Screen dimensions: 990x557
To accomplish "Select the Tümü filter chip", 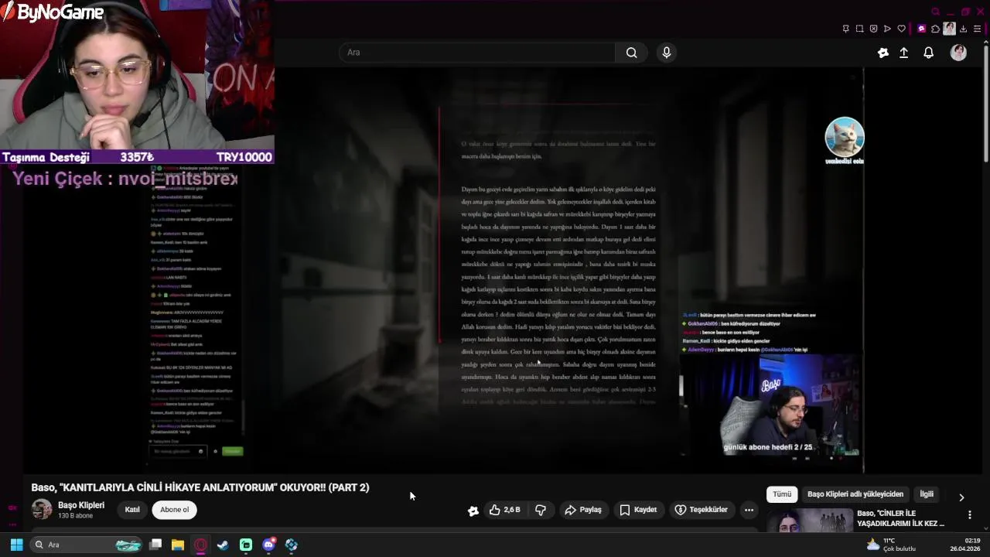I will 782,494.
